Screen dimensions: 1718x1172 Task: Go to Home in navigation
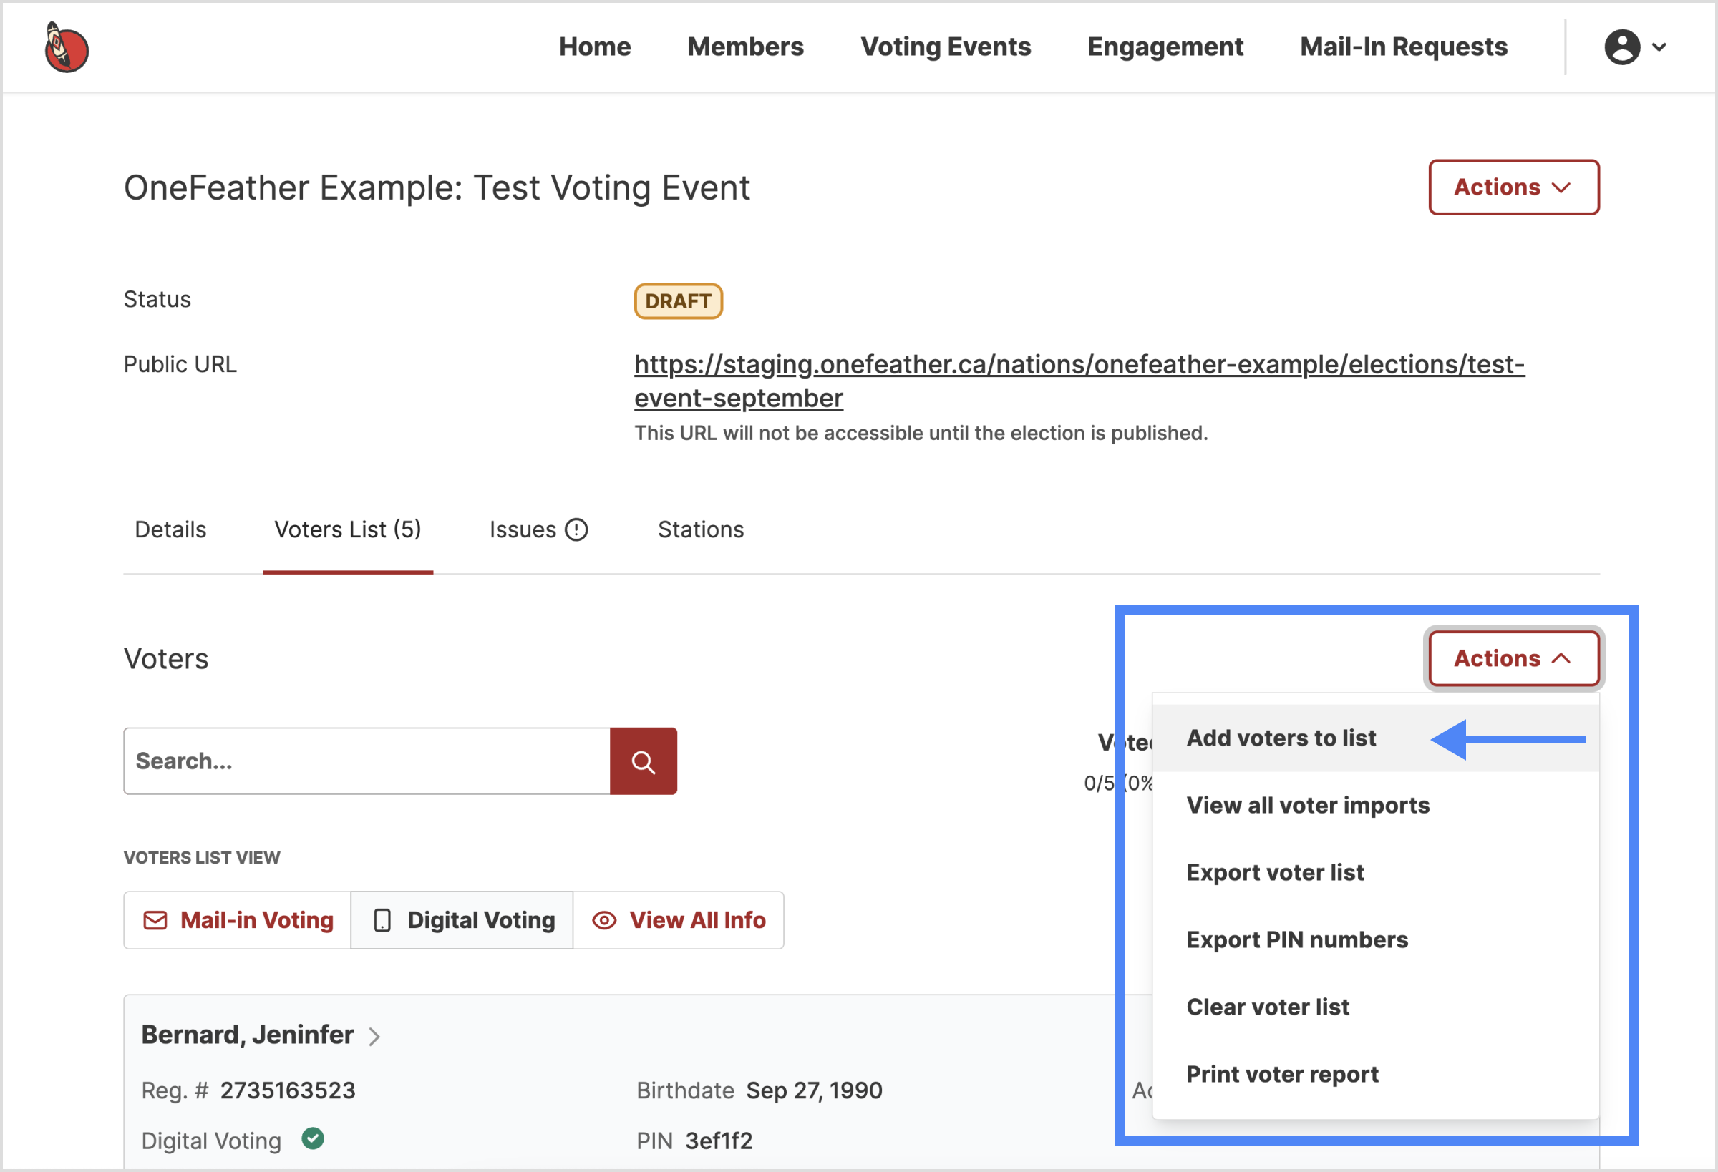tap(594, 47)
